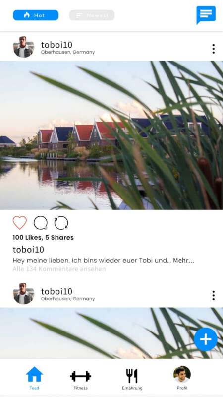Select the Hot feed filter
223x397 pixels.
point(36,15)
